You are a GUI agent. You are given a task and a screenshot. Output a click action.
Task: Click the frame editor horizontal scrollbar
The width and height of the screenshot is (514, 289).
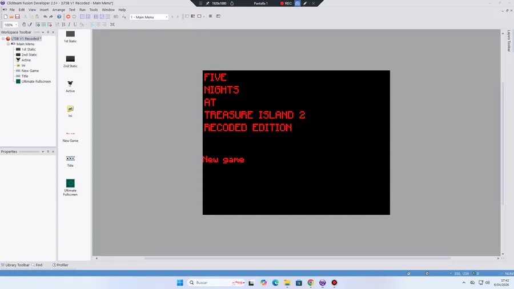coord(298,259)
